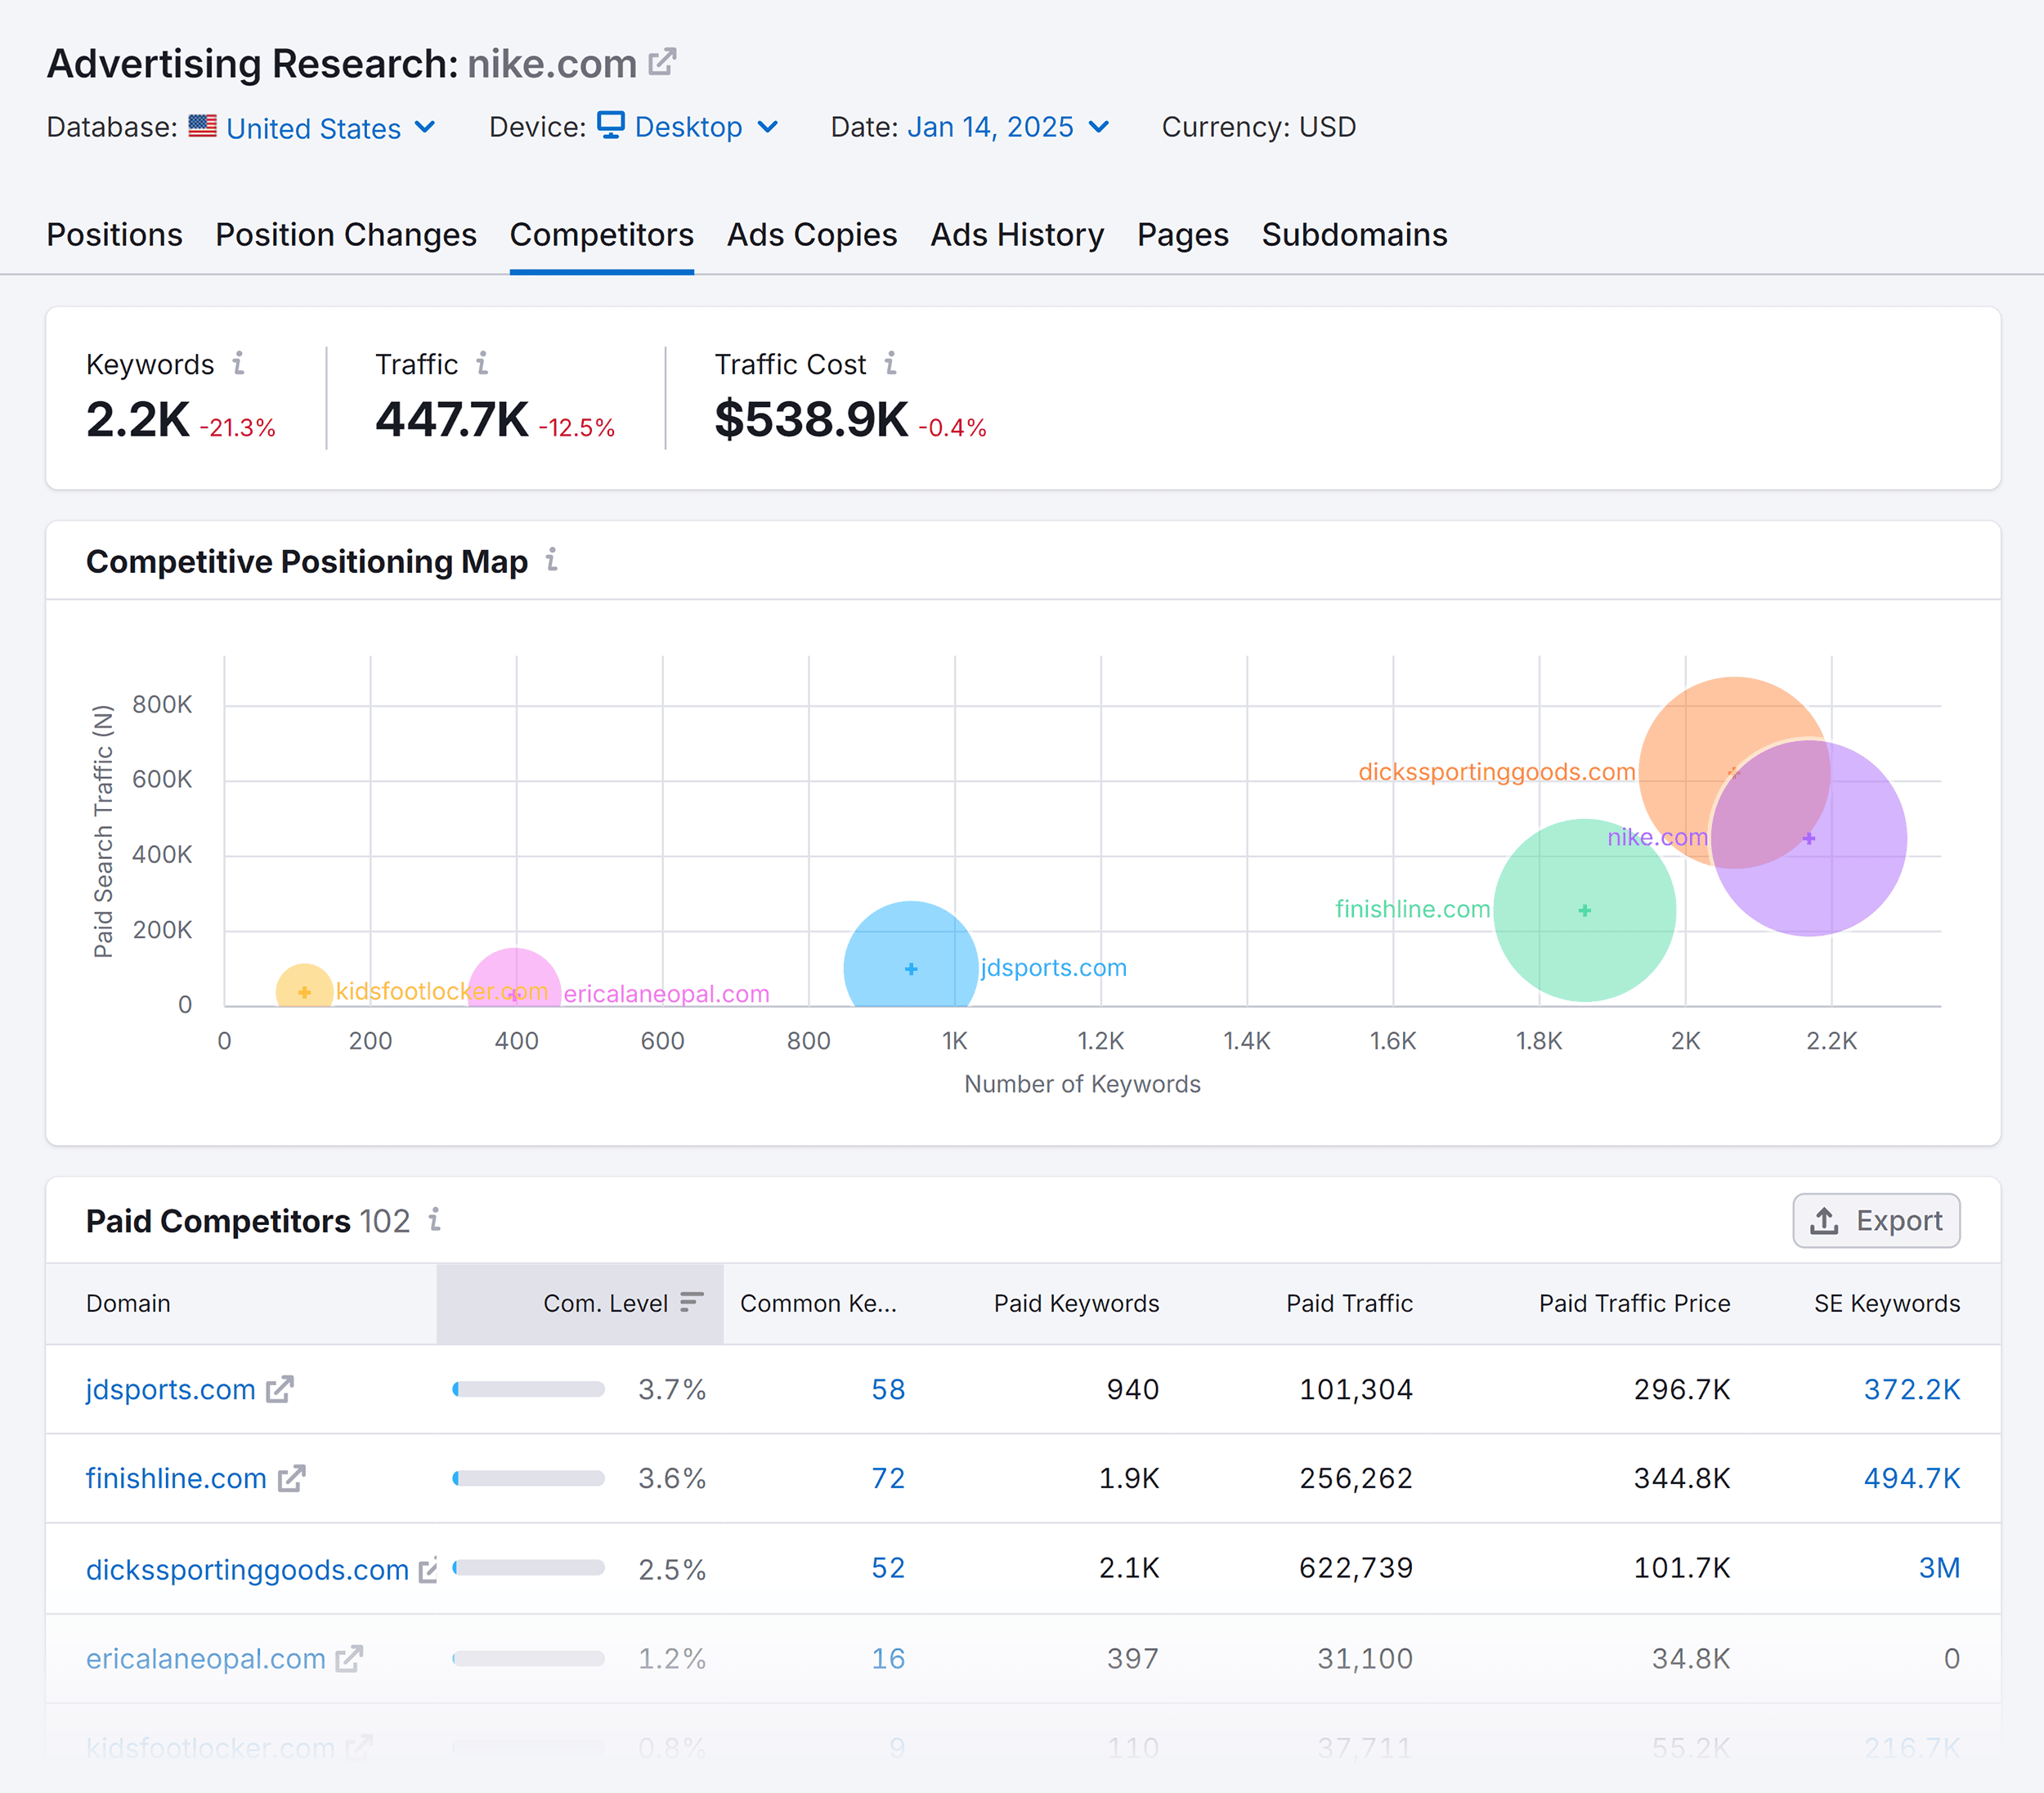Image resolution: width=2044 pixels, height=1793 pixels.
Task: Open the kidsfootlocker.com domain link
Action: point(210,1747)
